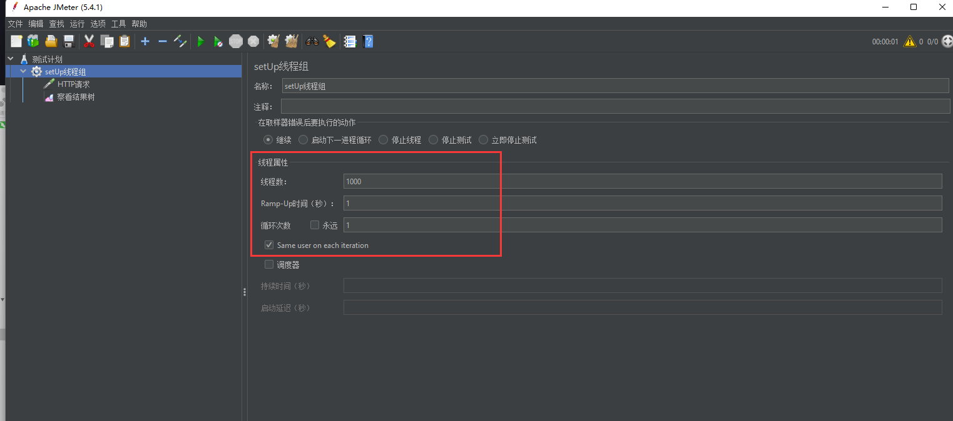Viewport: 953px width, 421px height.
Task: Enable the 调度器 checkbox
Action: [269, 264]
